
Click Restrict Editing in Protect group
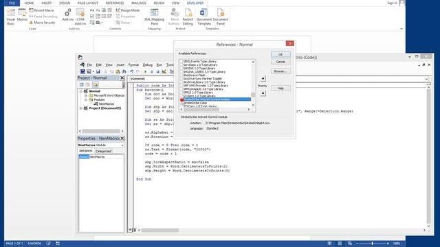click(x=188, y=16)
